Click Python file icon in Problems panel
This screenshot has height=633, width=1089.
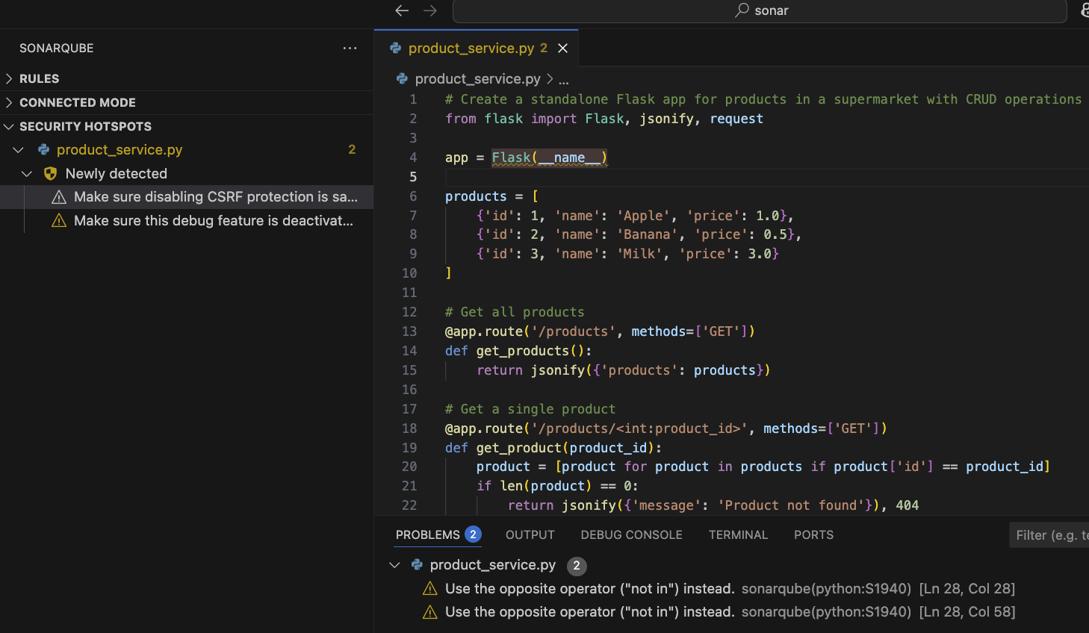pos(417,565)
